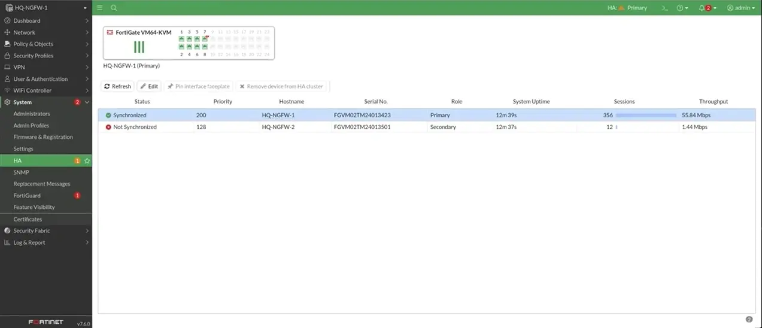Open the help question mark menu
This screenshot has height=328, width=762.
[682, 8]
